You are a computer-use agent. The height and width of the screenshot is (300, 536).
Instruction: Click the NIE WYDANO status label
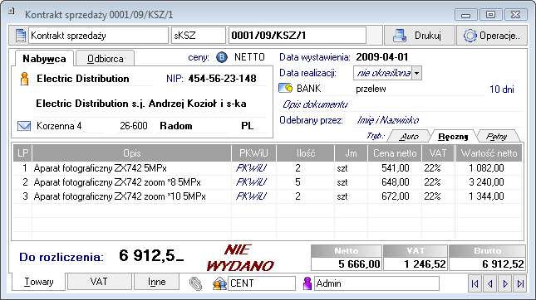240,258
